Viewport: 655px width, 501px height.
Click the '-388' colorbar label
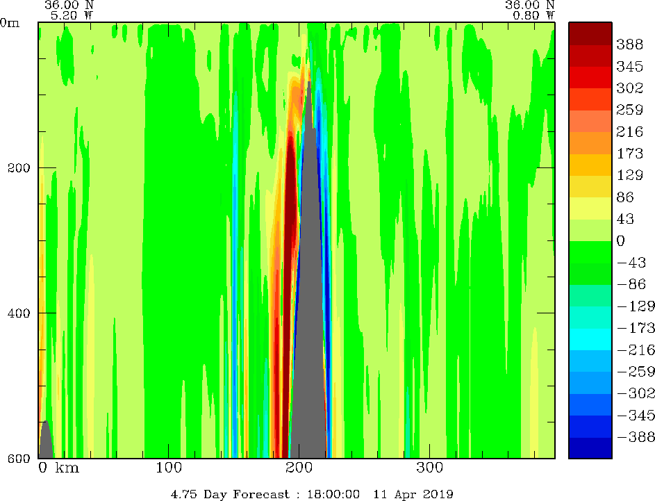[x=636, y=436]
